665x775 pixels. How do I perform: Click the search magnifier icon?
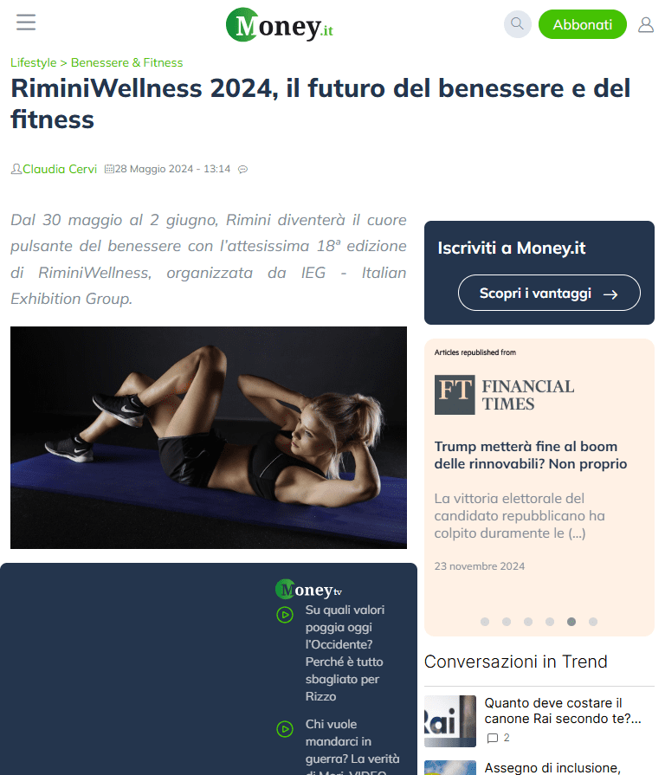tap(517, 23)
